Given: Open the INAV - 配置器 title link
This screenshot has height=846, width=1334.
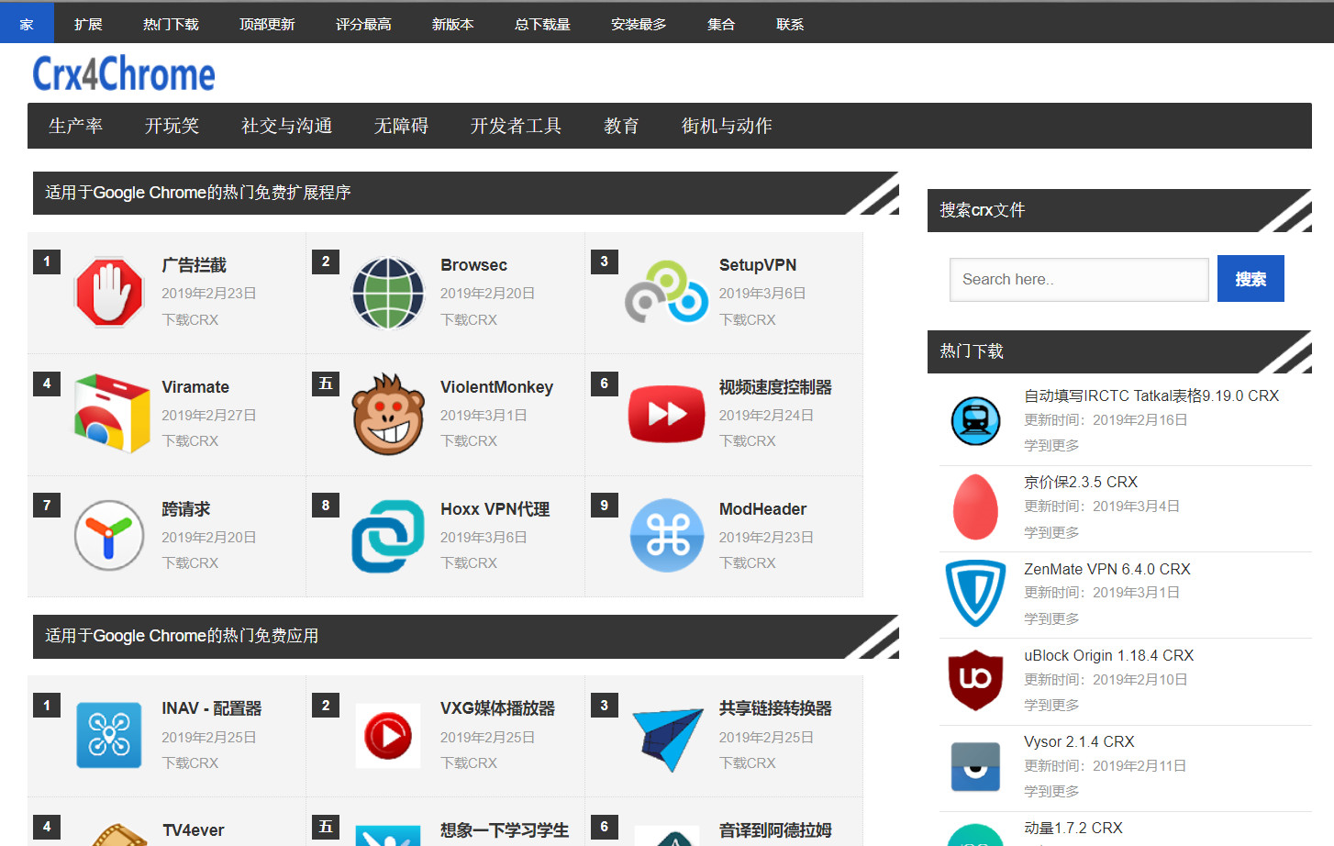Looking at the screenshot, I should tap(212, 708).
